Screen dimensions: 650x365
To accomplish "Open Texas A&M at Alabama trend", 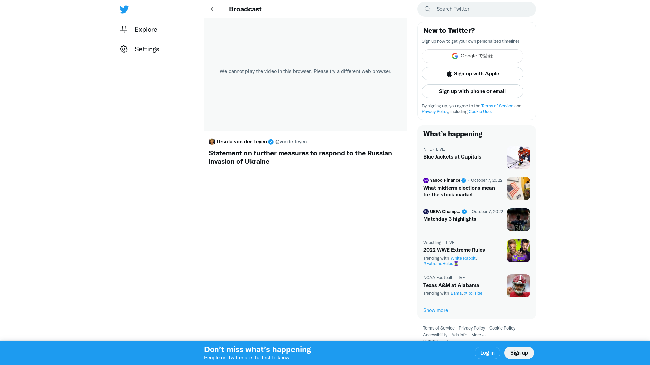I will pos(451,285).
